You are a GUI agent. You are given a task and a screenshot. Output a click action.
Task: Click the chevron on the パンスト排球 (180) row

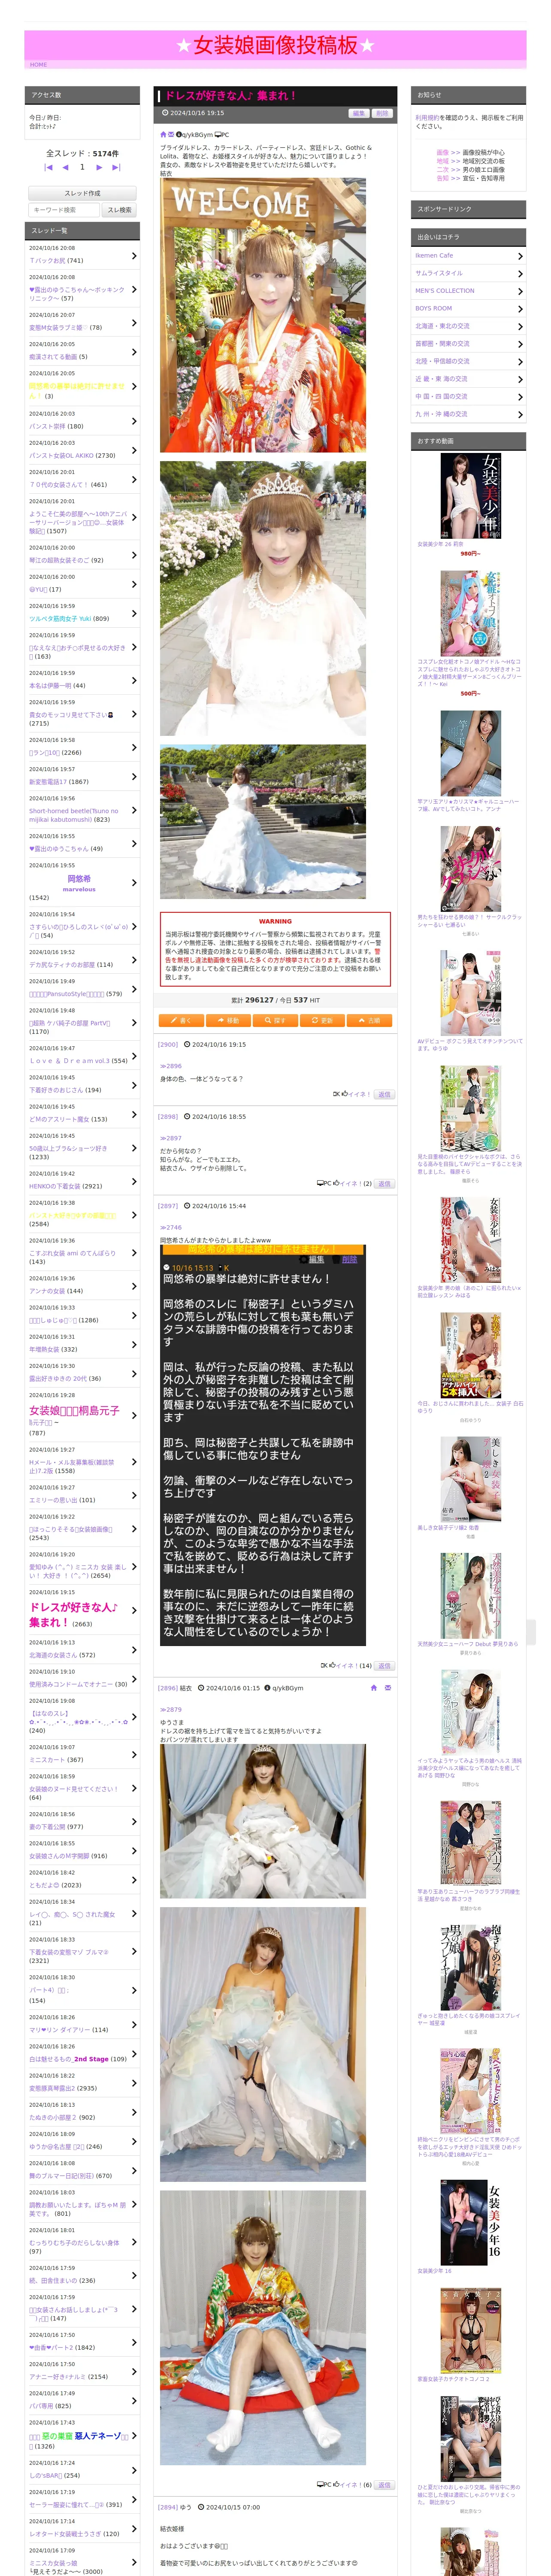coord(134,421)
